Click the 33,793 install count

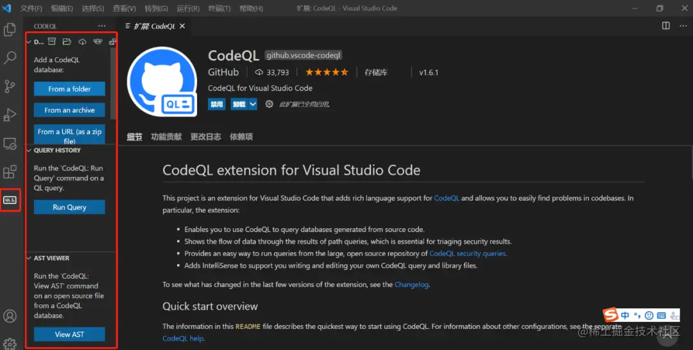[x=272, y=72]
